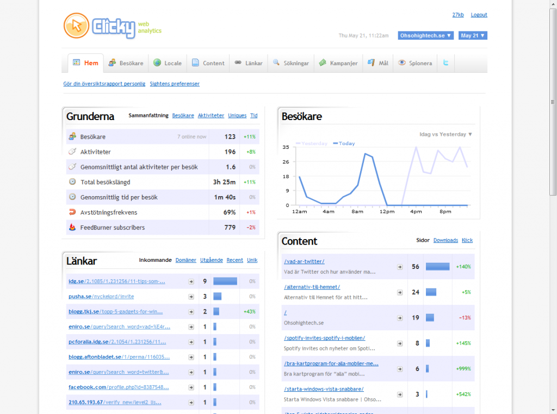This screenshot has height=414, width=557.
Task: Select the Hem tab
Action: [x=85, y=63]
